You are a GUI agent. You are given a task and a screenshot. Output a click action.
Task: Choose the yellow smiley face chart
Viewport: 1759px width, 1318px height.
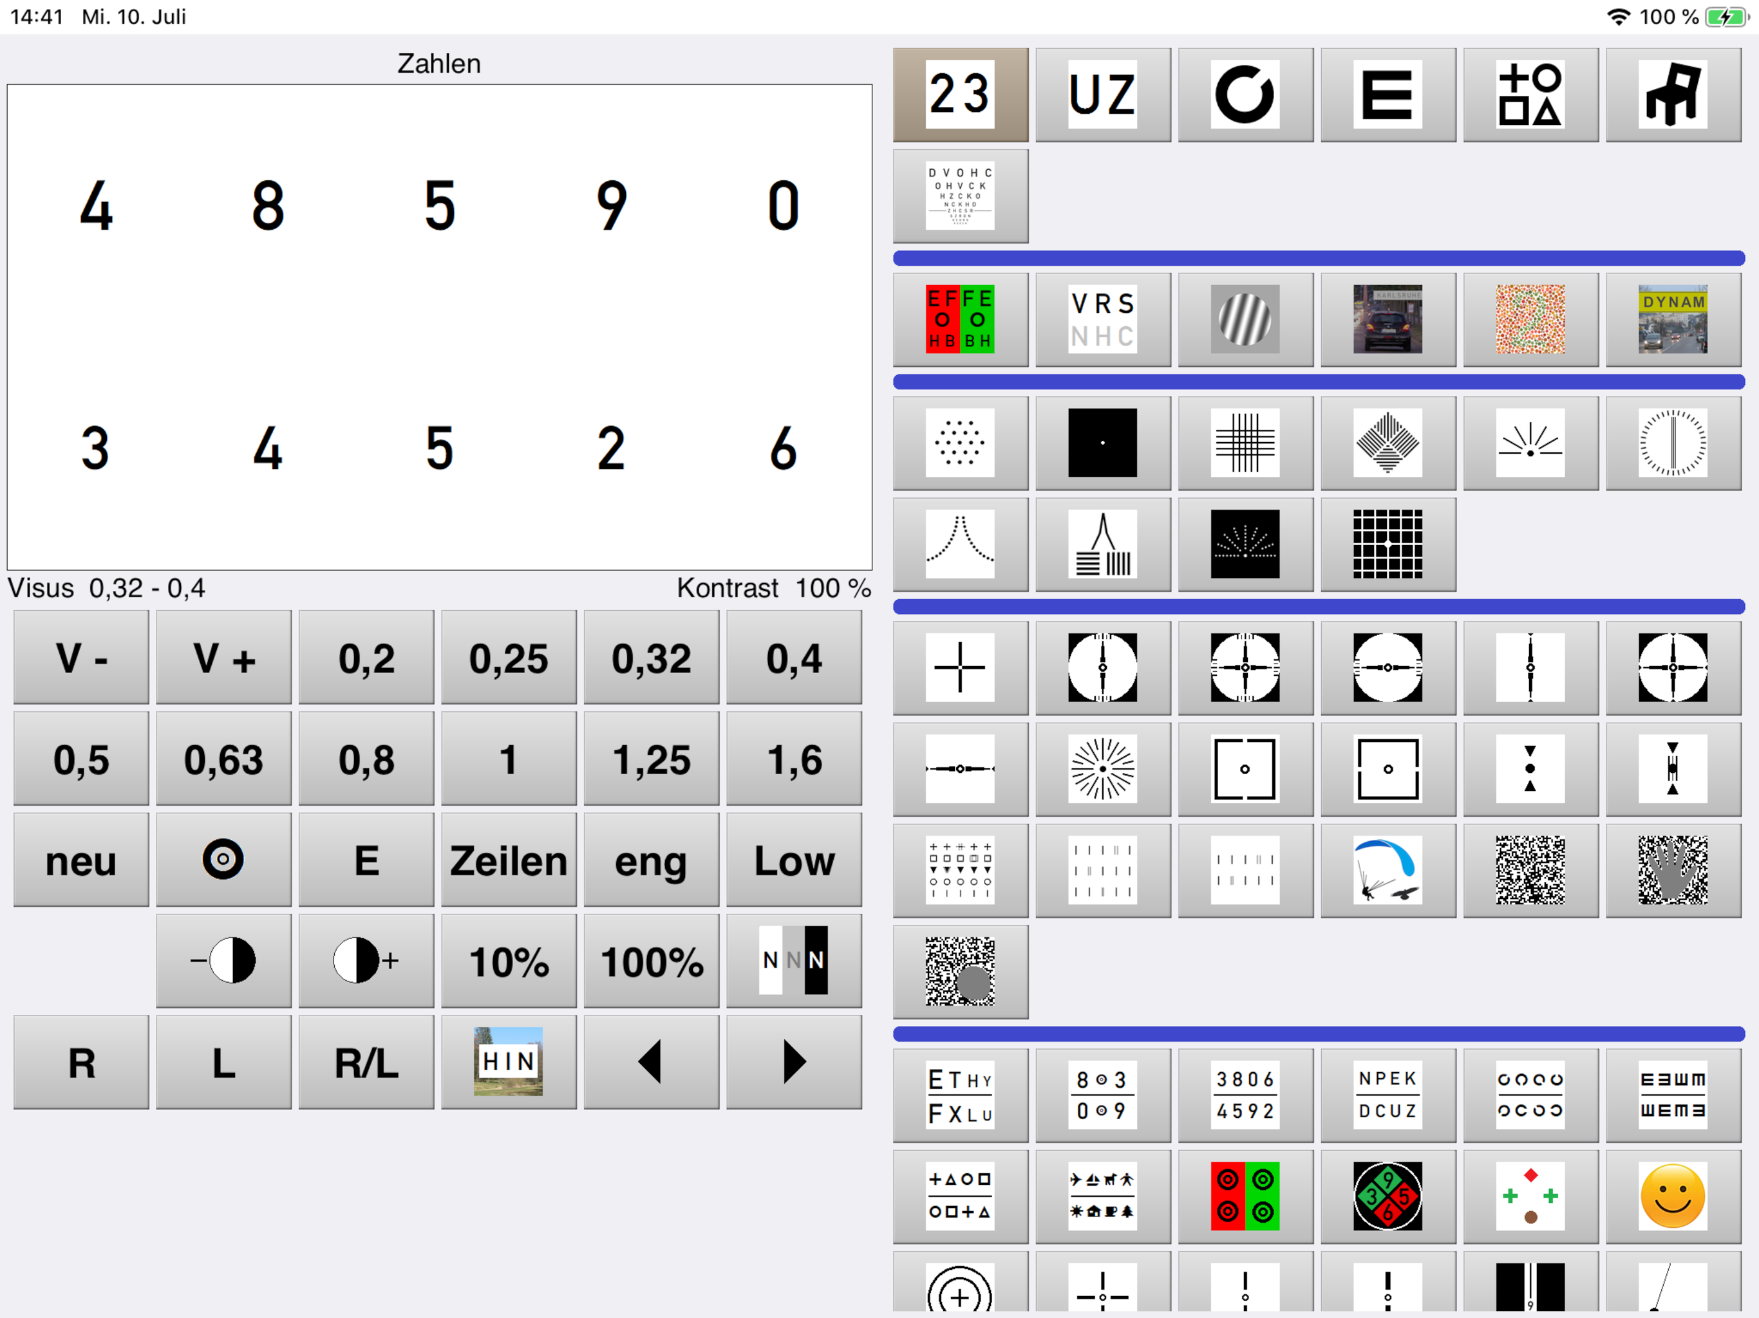pos(1672,1196)
